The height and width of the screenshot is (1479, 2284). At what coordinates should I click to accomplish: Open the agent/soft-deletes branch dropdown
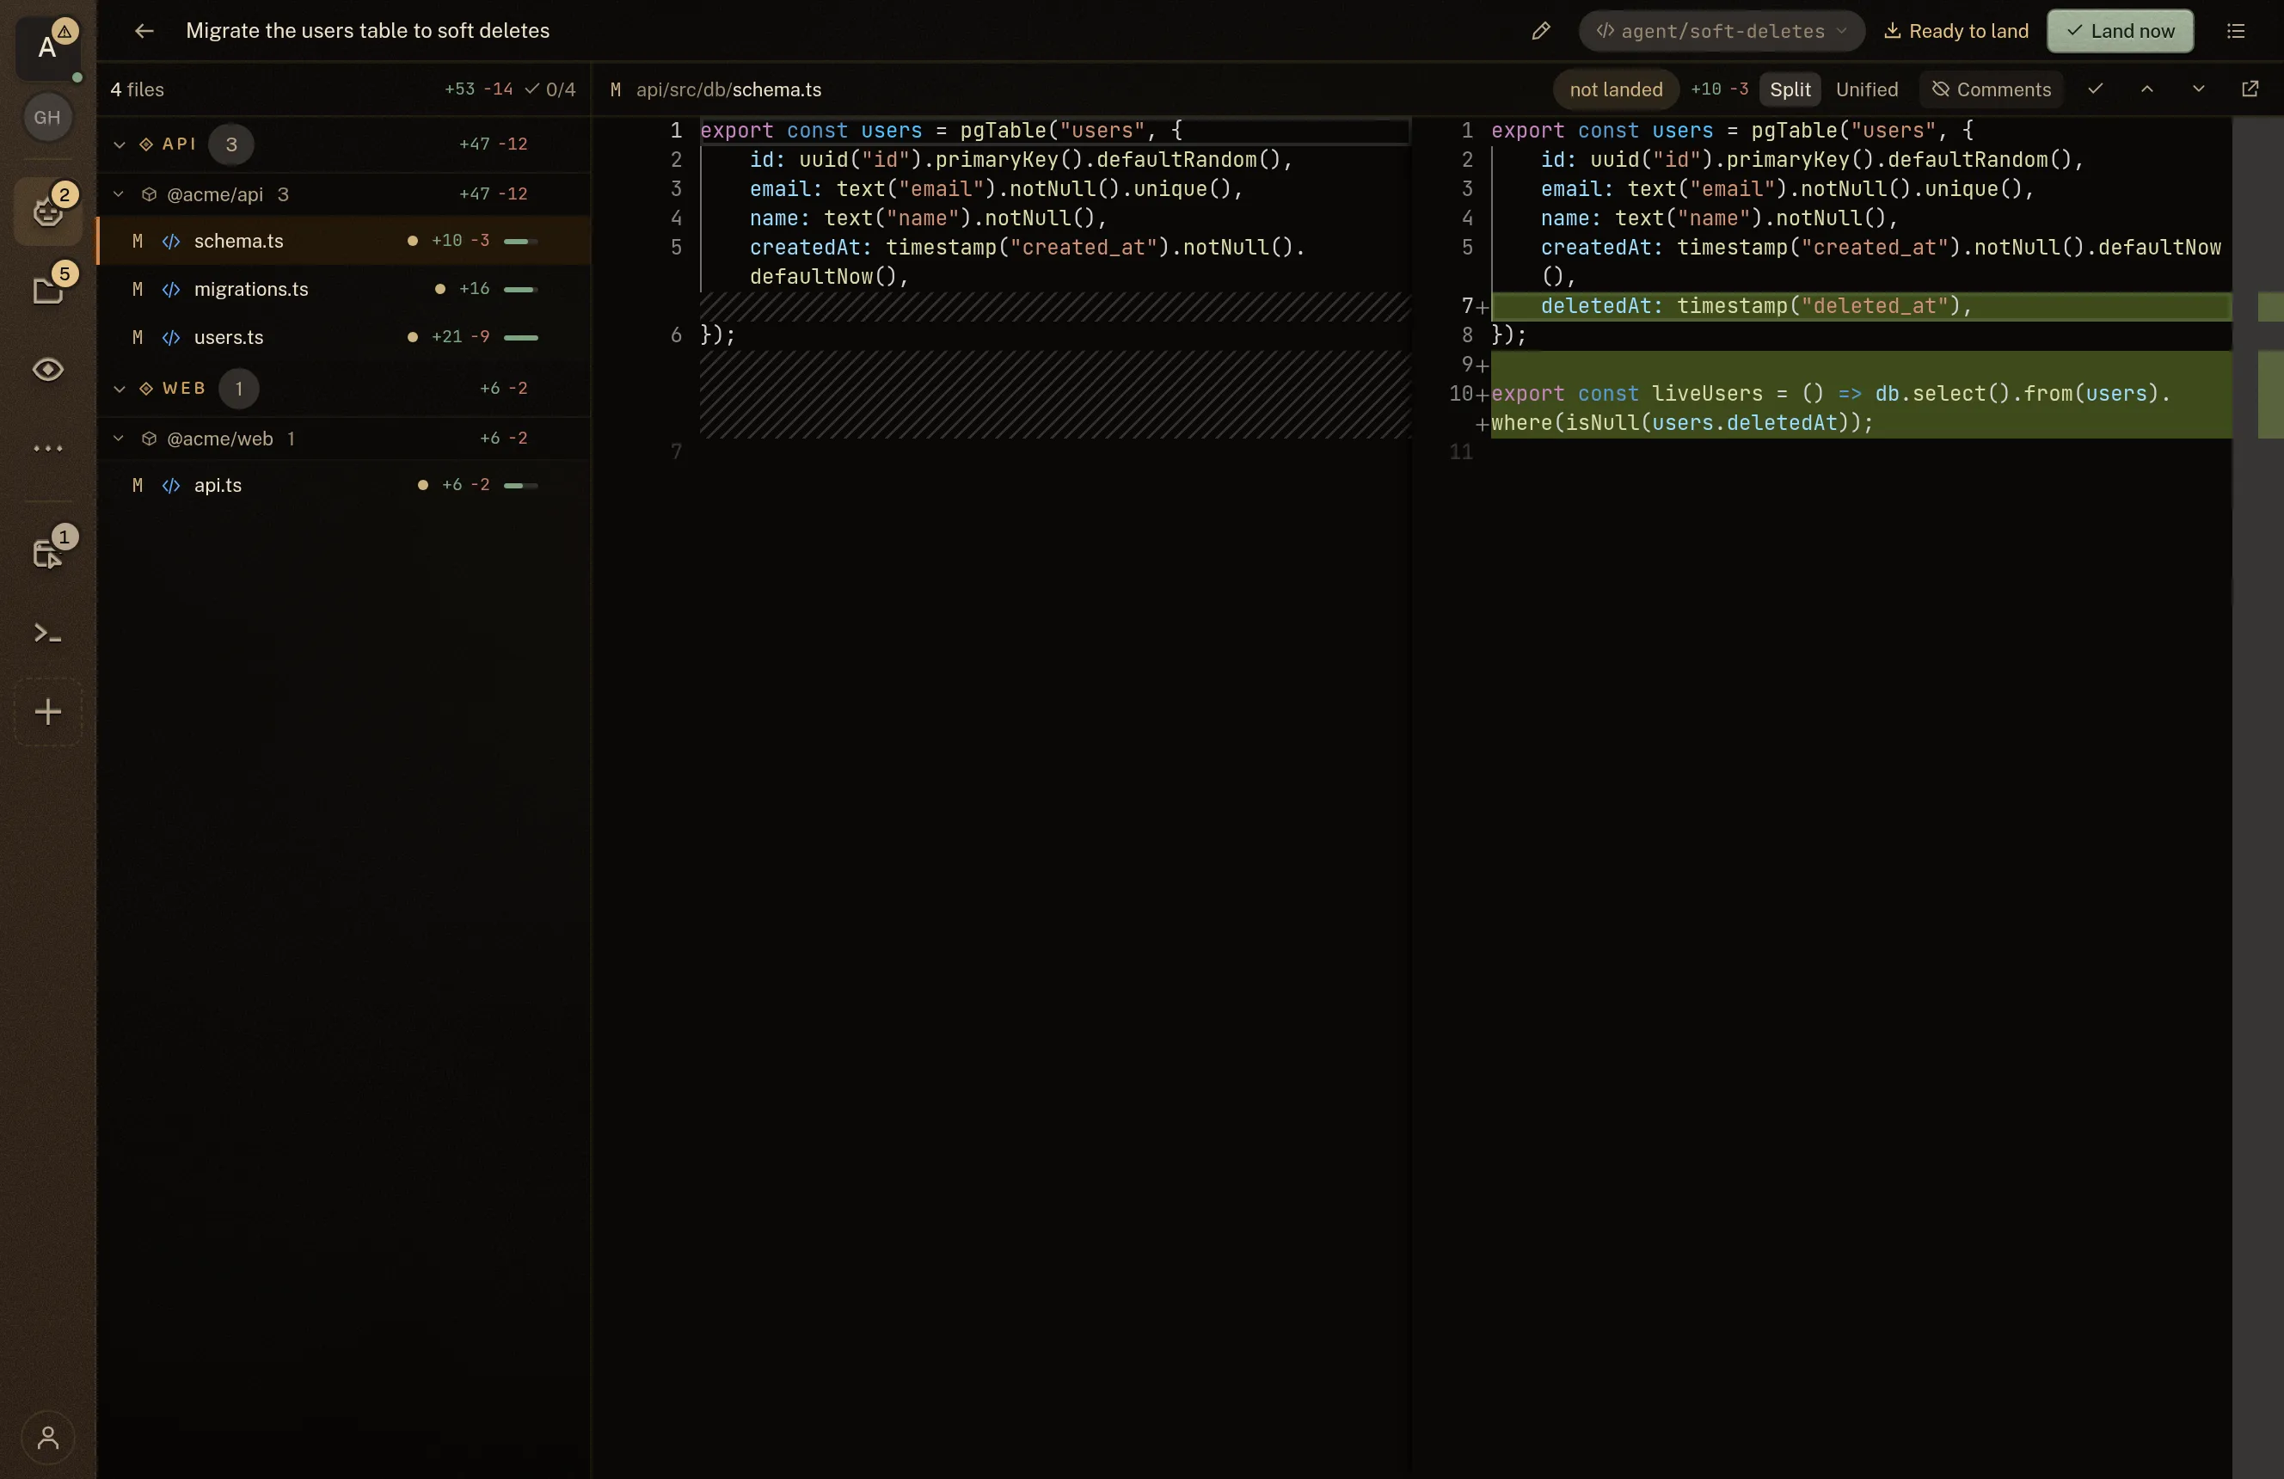click(x=1722, y=32)
